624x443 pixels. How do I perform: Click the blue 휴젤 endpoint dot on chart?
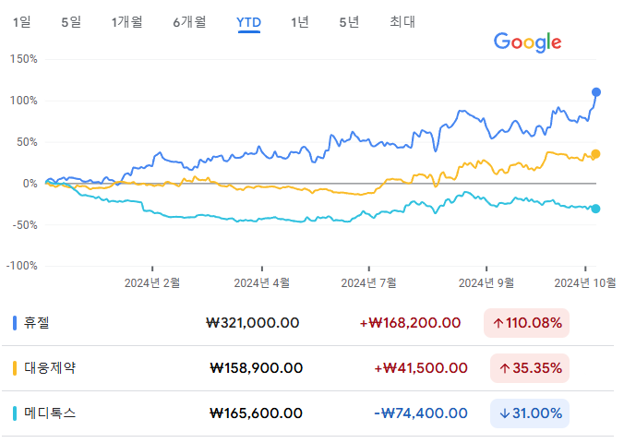click(595, 92)
